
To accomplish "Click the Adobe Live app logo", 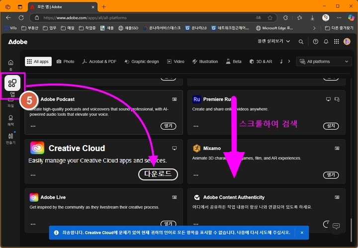I will tap(34, 197).
